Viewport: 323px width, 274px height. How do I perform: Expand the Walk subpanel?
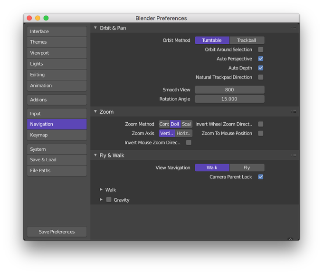coord(101,189)
